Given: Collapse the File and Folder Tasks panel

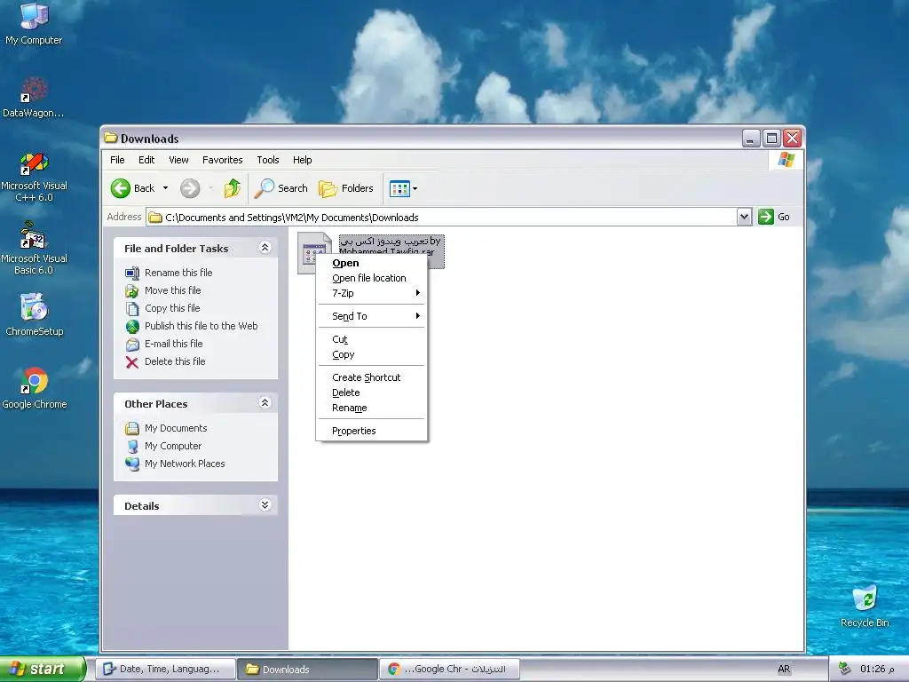Looking at the screenshot, I should pos(265,248).
